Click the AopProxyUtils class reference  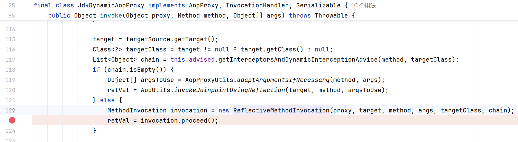(x=209, y=80)
